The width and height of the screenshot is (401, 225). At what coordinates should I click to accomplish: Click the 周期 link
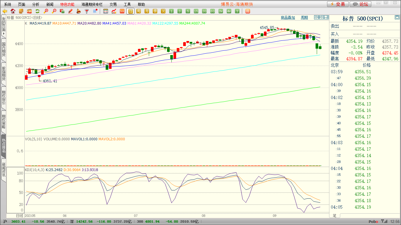pyautogui.click(x=304, y=18)
